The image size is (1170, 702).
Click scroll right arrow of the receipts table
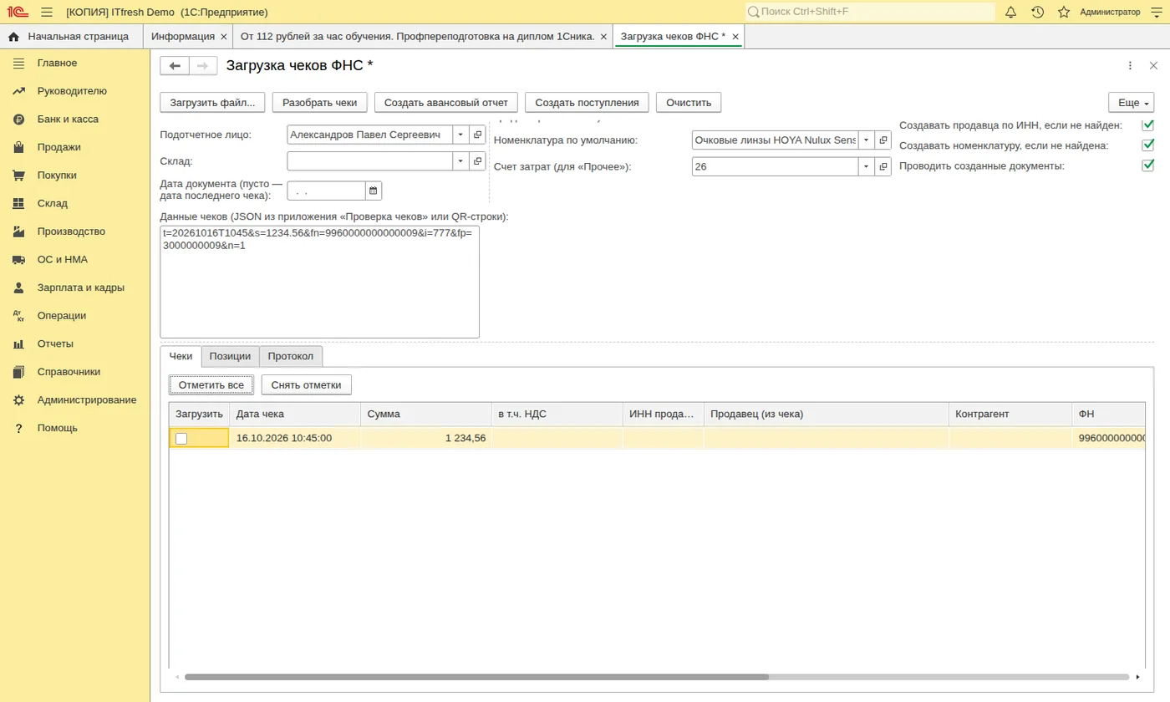tap(1137, 677)
